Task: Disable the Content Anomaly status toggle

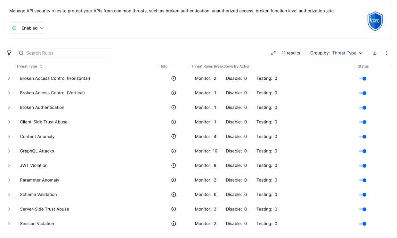Action: coord(363,137)
